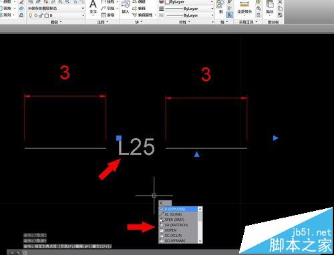Click the large Text (文字) tool icon
The height and width of the screenshot is (255, 334).
(93, 4)
